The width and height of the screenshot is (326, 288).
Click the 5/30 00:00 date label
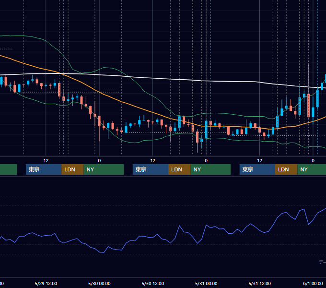coord(99,283)
